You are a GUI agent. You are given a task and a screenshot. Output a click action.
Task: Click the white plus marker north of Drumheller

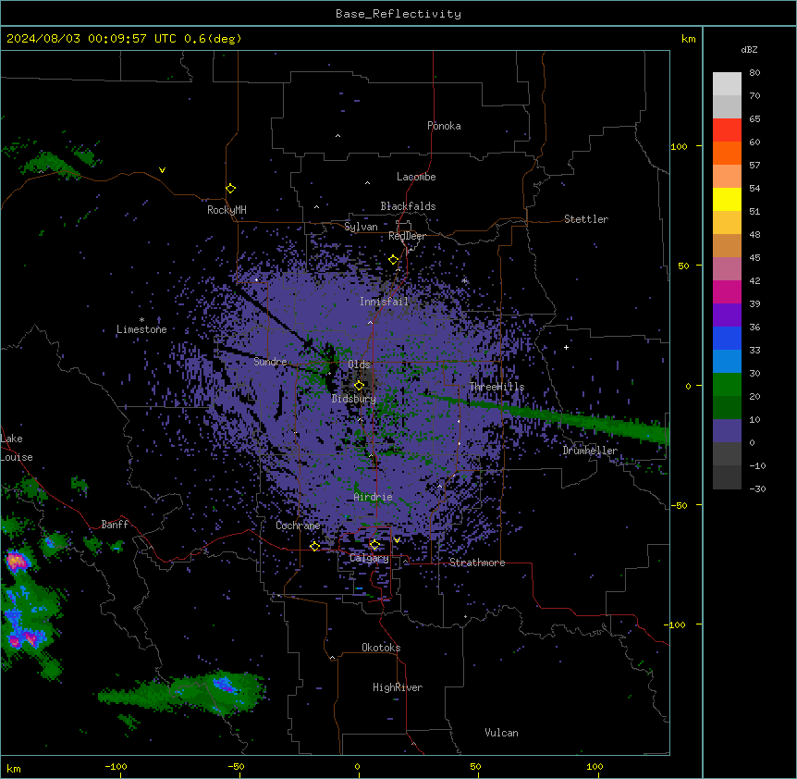tap(566, 347)
